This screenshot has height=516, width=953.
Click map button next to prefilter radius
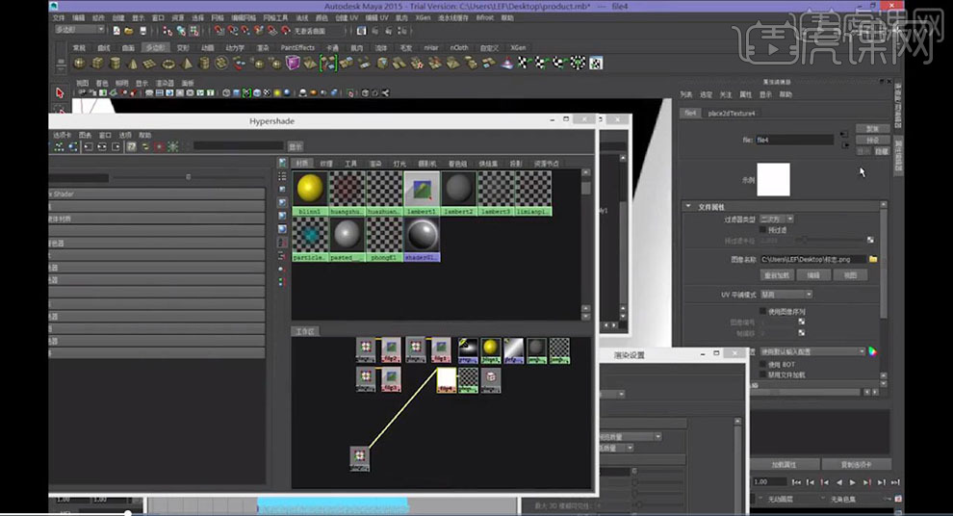tap(870, 241)
